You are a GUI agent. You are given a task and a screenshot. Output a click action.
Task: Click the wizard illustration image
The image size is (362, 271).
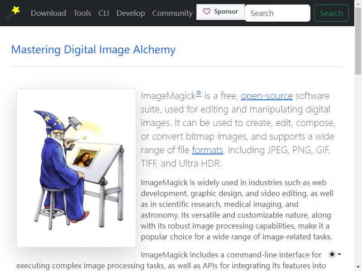76,168
